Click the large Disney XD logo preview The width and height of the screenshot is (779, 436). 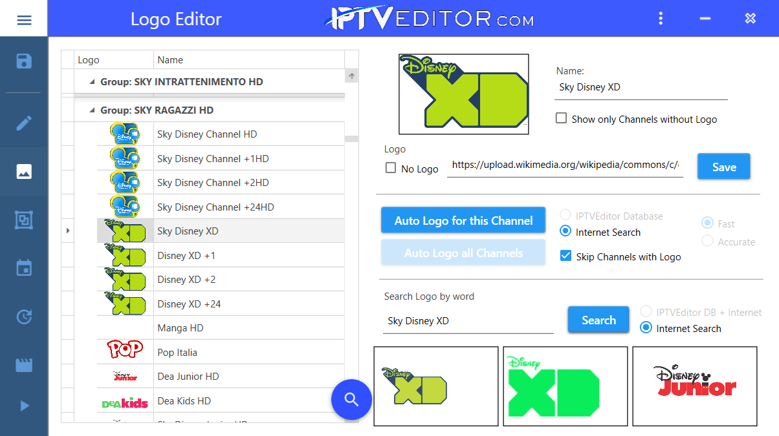[464, 94]
